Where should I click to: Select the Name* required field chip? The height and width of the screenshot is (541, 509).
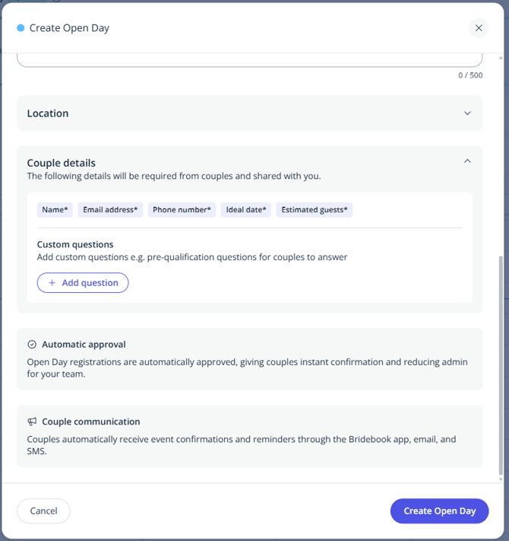(x=55, y=210)
